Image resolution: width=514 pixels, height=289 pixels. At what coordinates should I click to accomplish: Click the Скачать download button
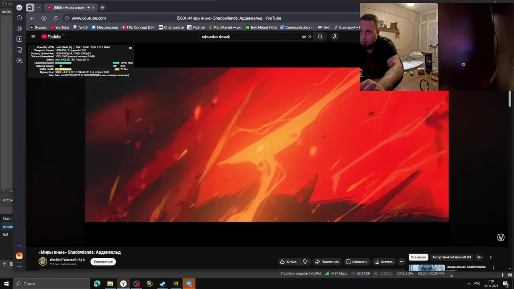[383, 262]
